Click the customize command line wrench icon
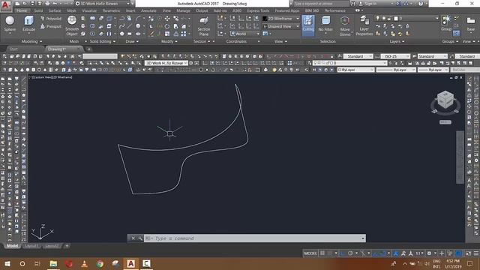The width and height of the screenshot is (480, 270). (x=140, y=238)
